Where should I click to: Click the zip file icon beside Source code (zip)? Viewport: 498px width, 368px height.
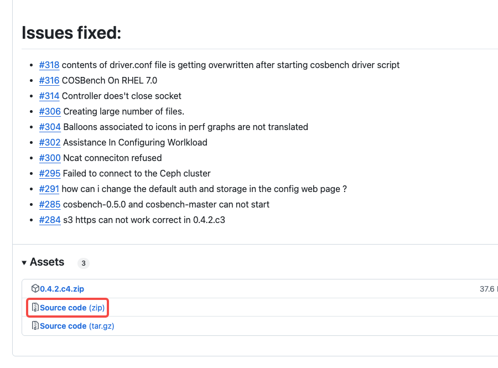click(x=35, y=307)
